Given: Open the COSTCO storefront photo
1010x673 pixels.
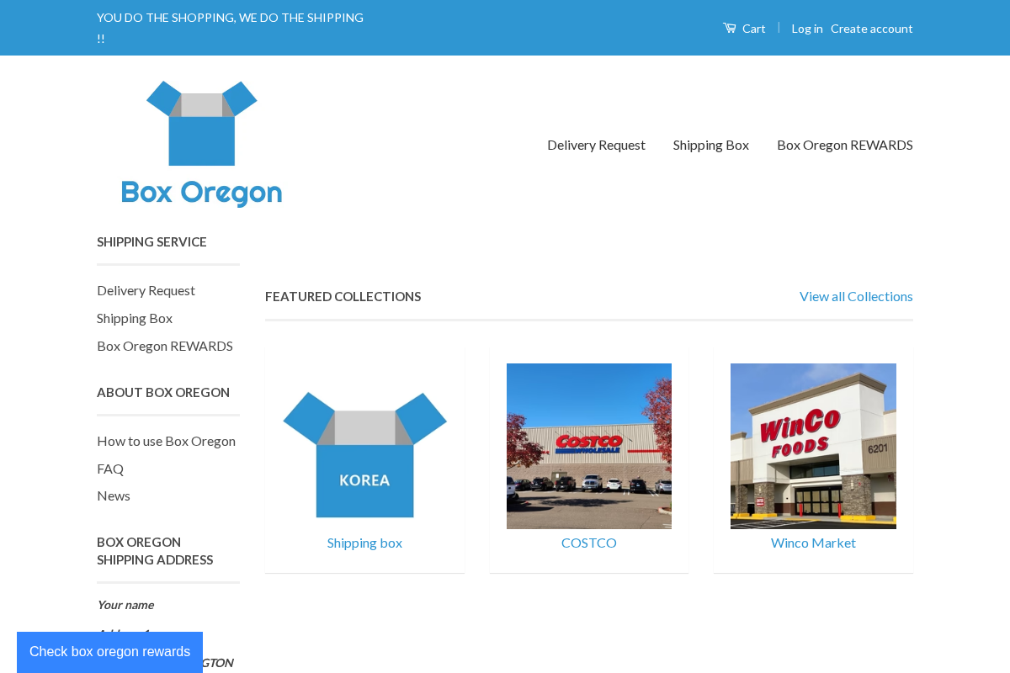Looking at the screenshot, I should (588, 446).
